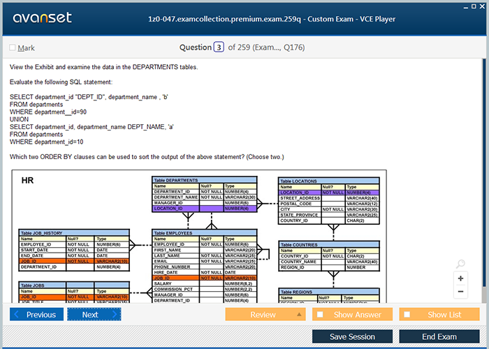Click the "UNION" line in the SQL statement
The height and width of the screenshot is (349, 489).
point(19,119)
